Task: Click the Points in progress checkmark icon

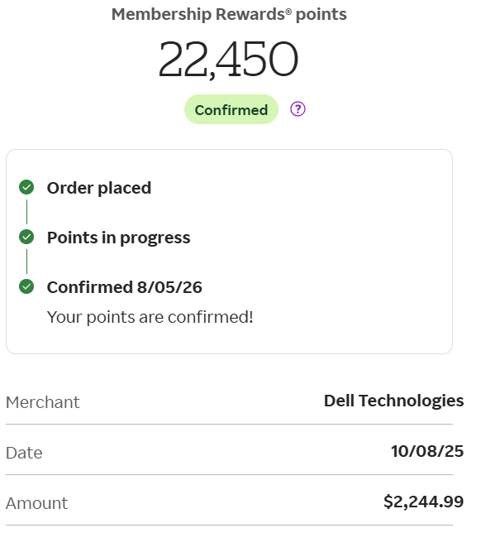Action: [x=26, y=237]
